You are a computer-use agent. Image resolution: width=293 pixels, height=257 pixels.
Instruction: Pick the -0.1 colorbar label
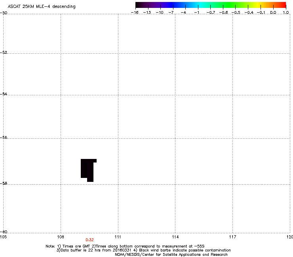261,13
